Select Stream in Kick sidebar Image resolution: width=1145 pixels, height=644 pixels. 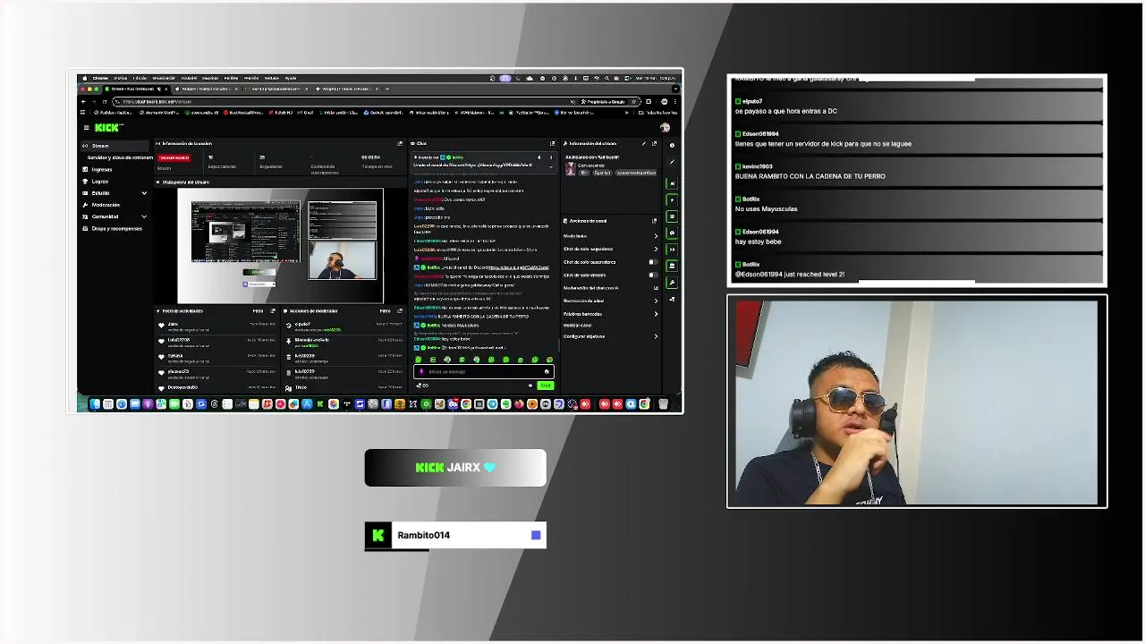point(114,146)
